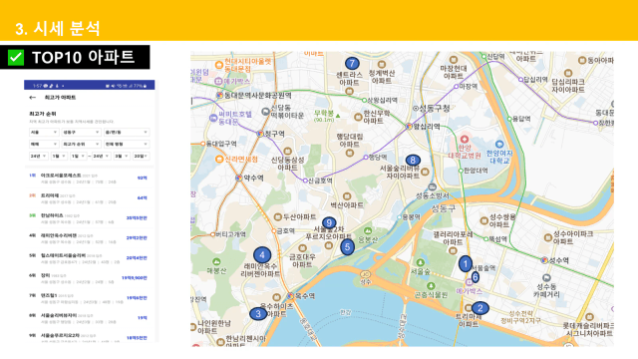Click the 성수쌍용 아파트 icon
638x359 pixels.
(x=484, y=221)
